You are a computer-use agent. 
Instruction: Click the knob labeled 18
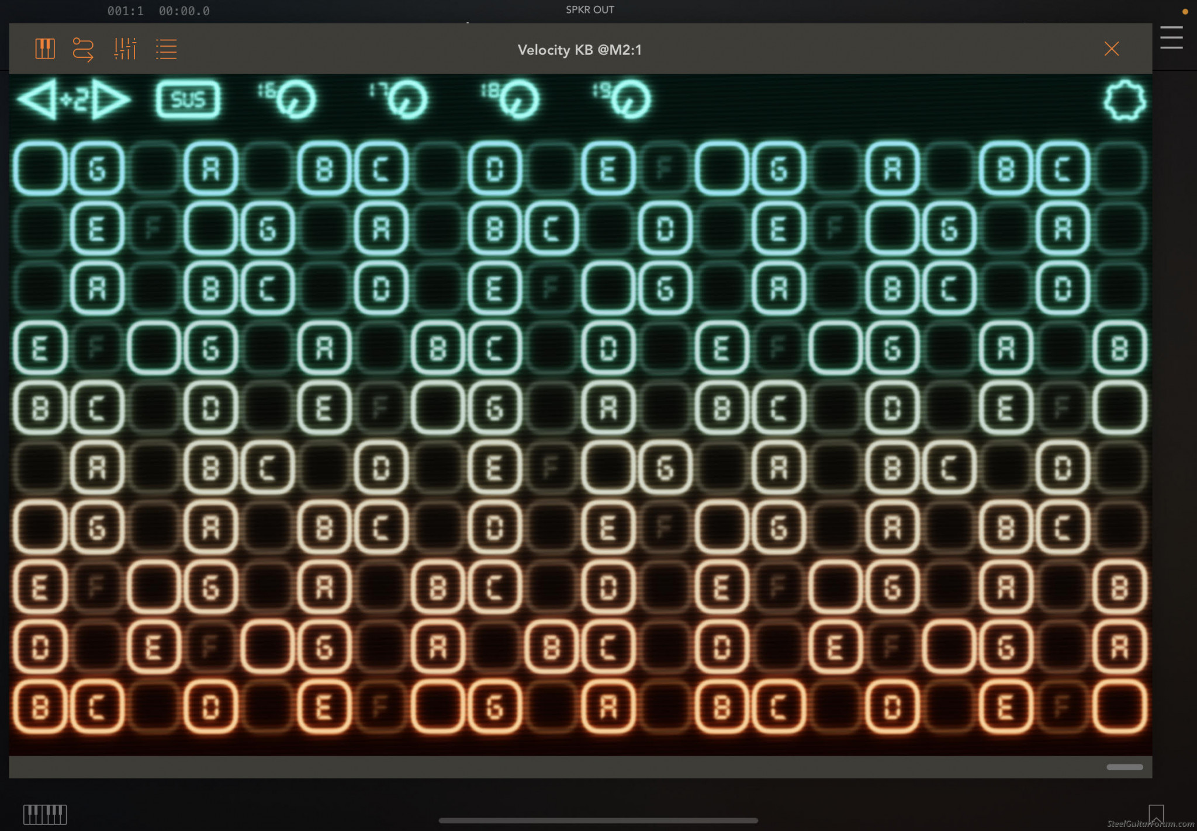tap(518, 99)
